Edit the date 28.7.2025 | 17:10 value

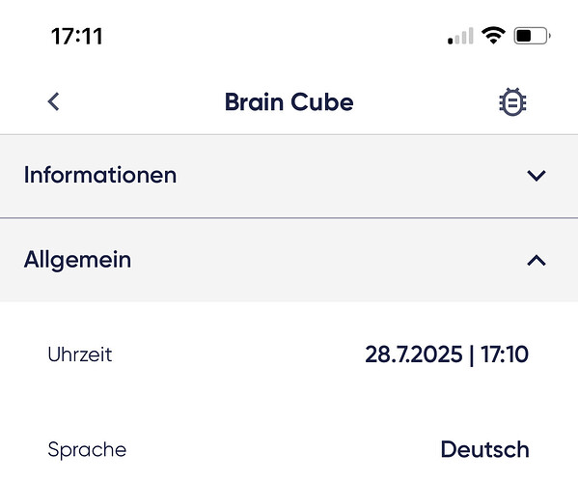[x=447, y=354]
